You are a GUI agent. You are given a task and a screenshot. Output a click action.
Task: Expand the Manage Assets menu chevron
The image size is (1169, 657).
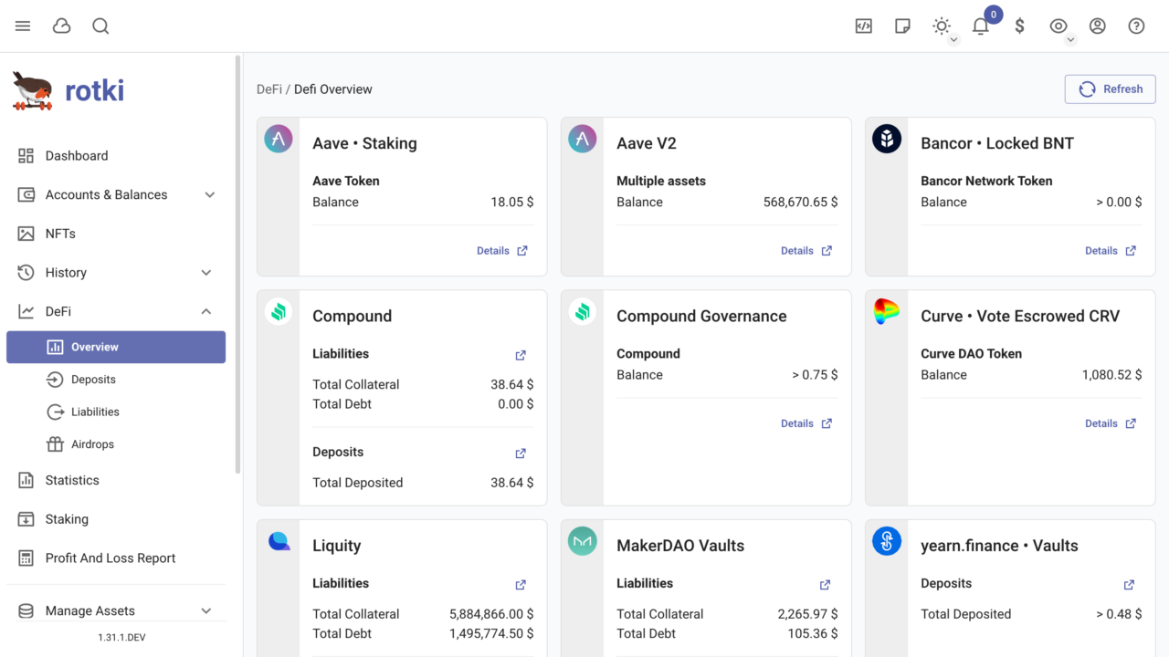coord(206,611)
